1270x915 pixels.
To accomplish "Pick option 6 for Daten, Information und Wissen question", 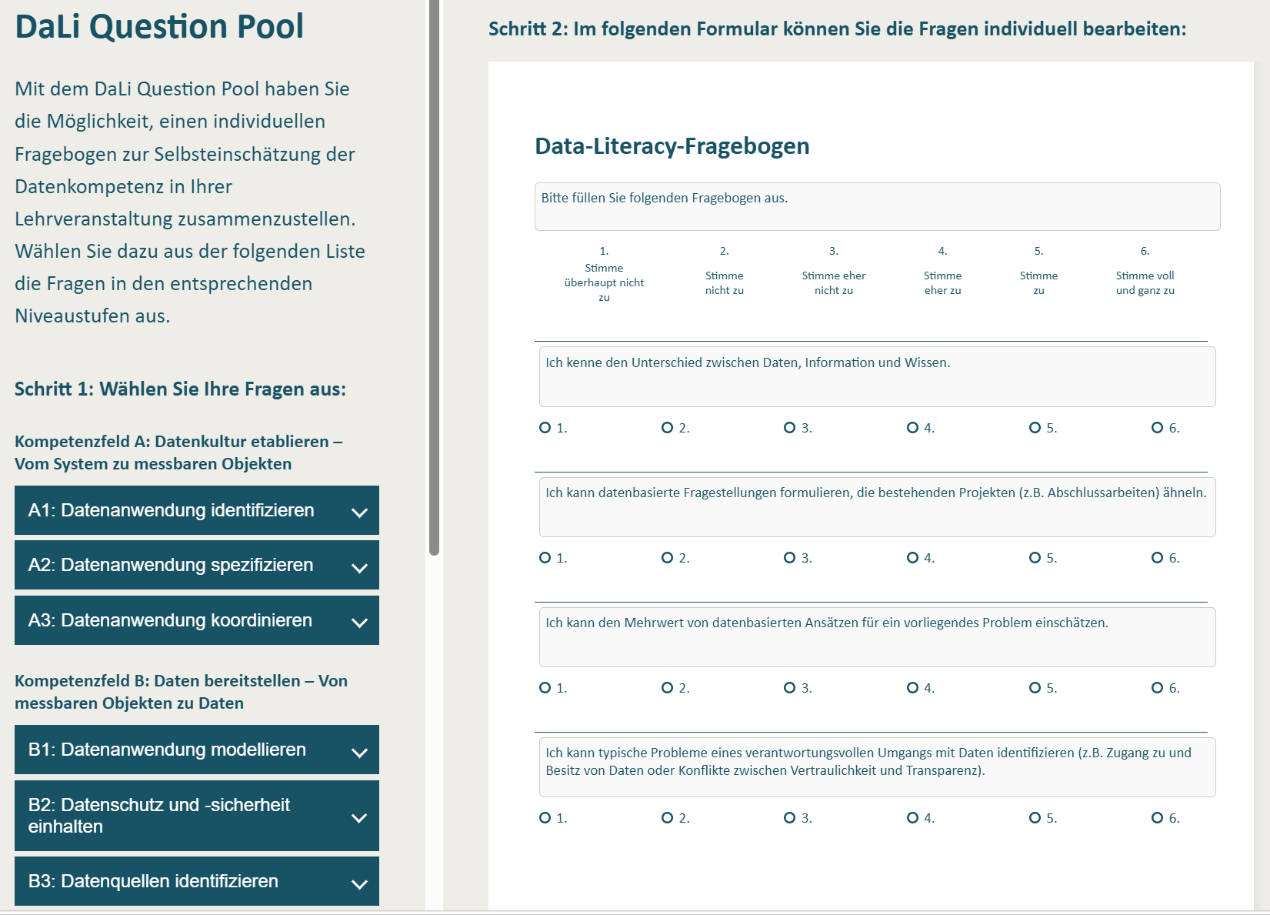I will pyautogui.click(x=1158, y=428).
